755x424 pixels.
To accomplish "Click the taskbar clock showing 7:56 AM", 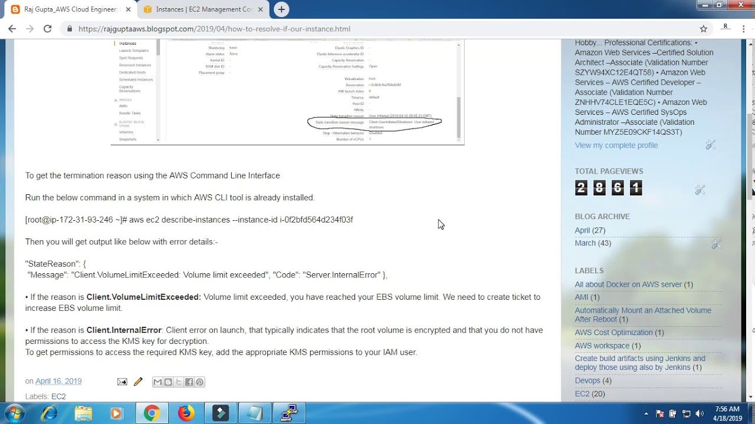I will coord(727,413).
